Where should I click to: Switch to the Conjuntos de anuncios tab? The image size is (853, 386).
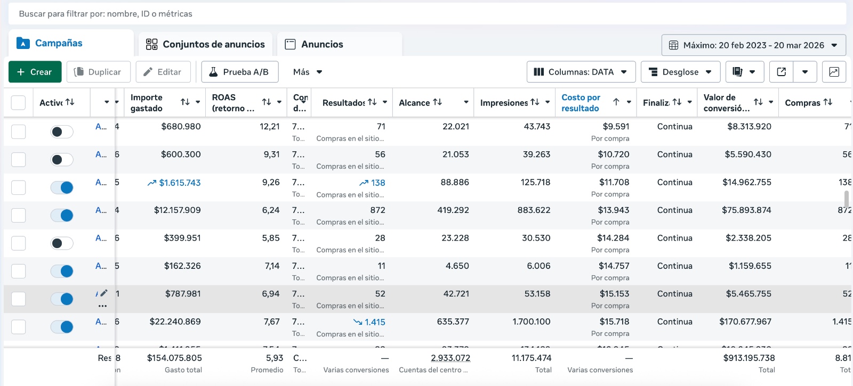pyautogui.click(x=205, y=44)
